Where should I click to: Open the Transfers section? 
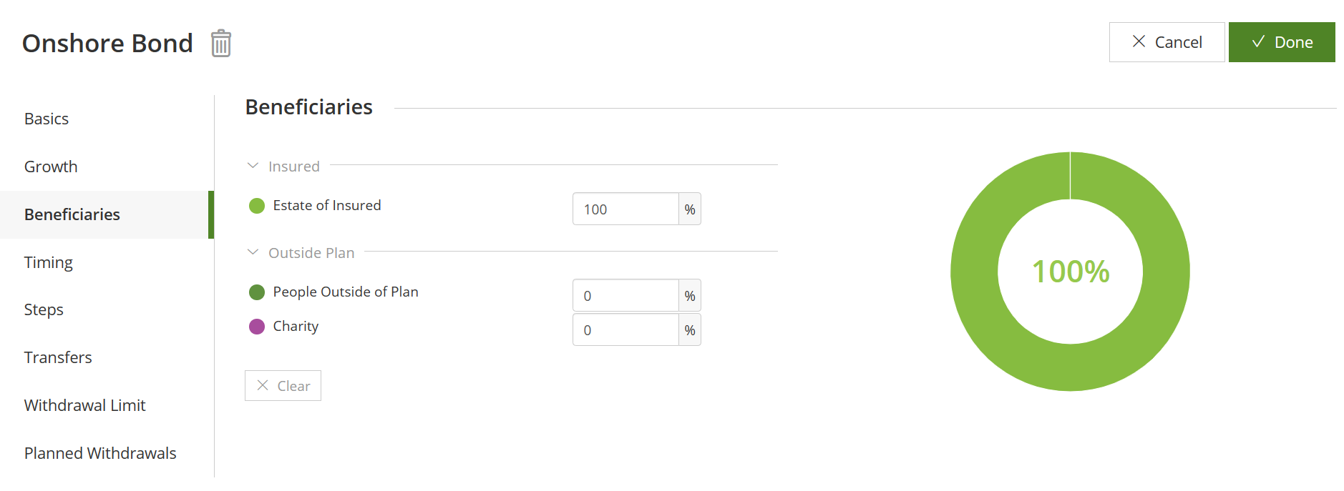tap(58, 357)
